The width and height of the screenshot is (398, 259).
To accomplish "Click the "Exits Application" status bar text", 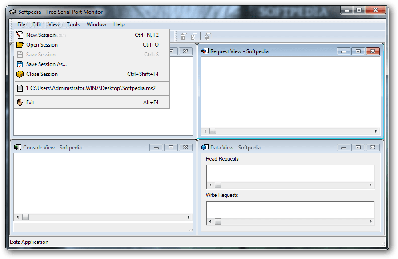I will 29,242.
